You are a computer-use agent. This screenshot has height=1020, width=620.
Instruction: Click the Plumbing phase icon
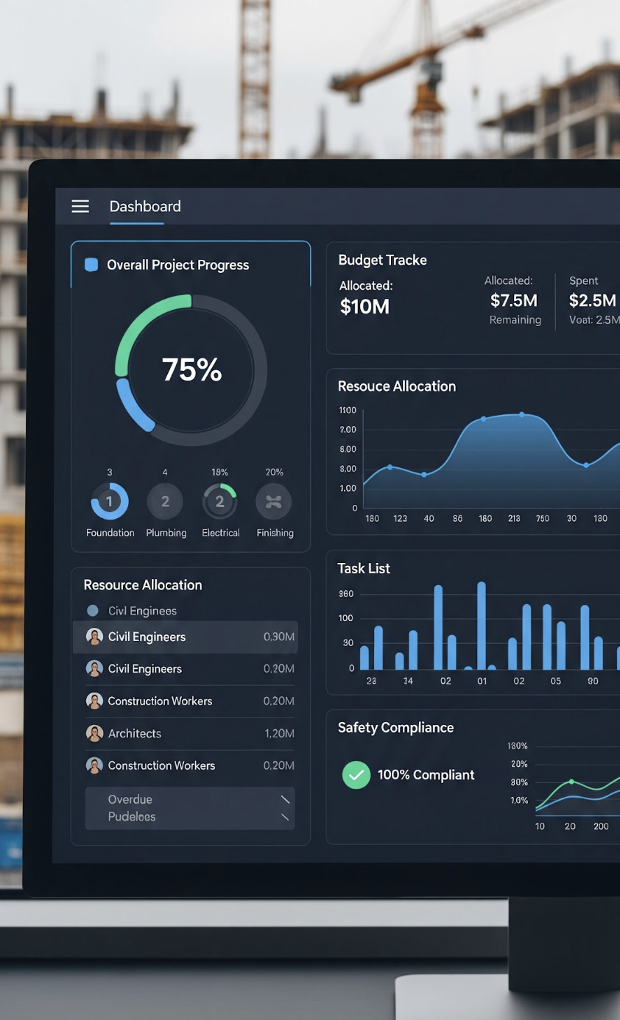(165, 501)
